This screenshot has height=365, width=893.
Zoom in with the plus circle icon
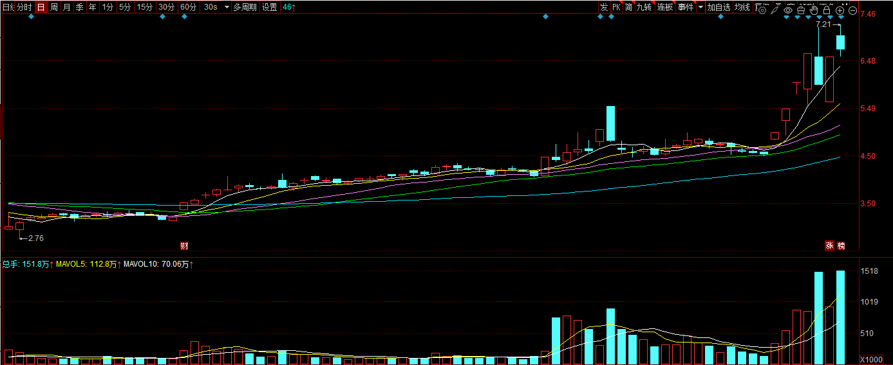tap(840, 10)
